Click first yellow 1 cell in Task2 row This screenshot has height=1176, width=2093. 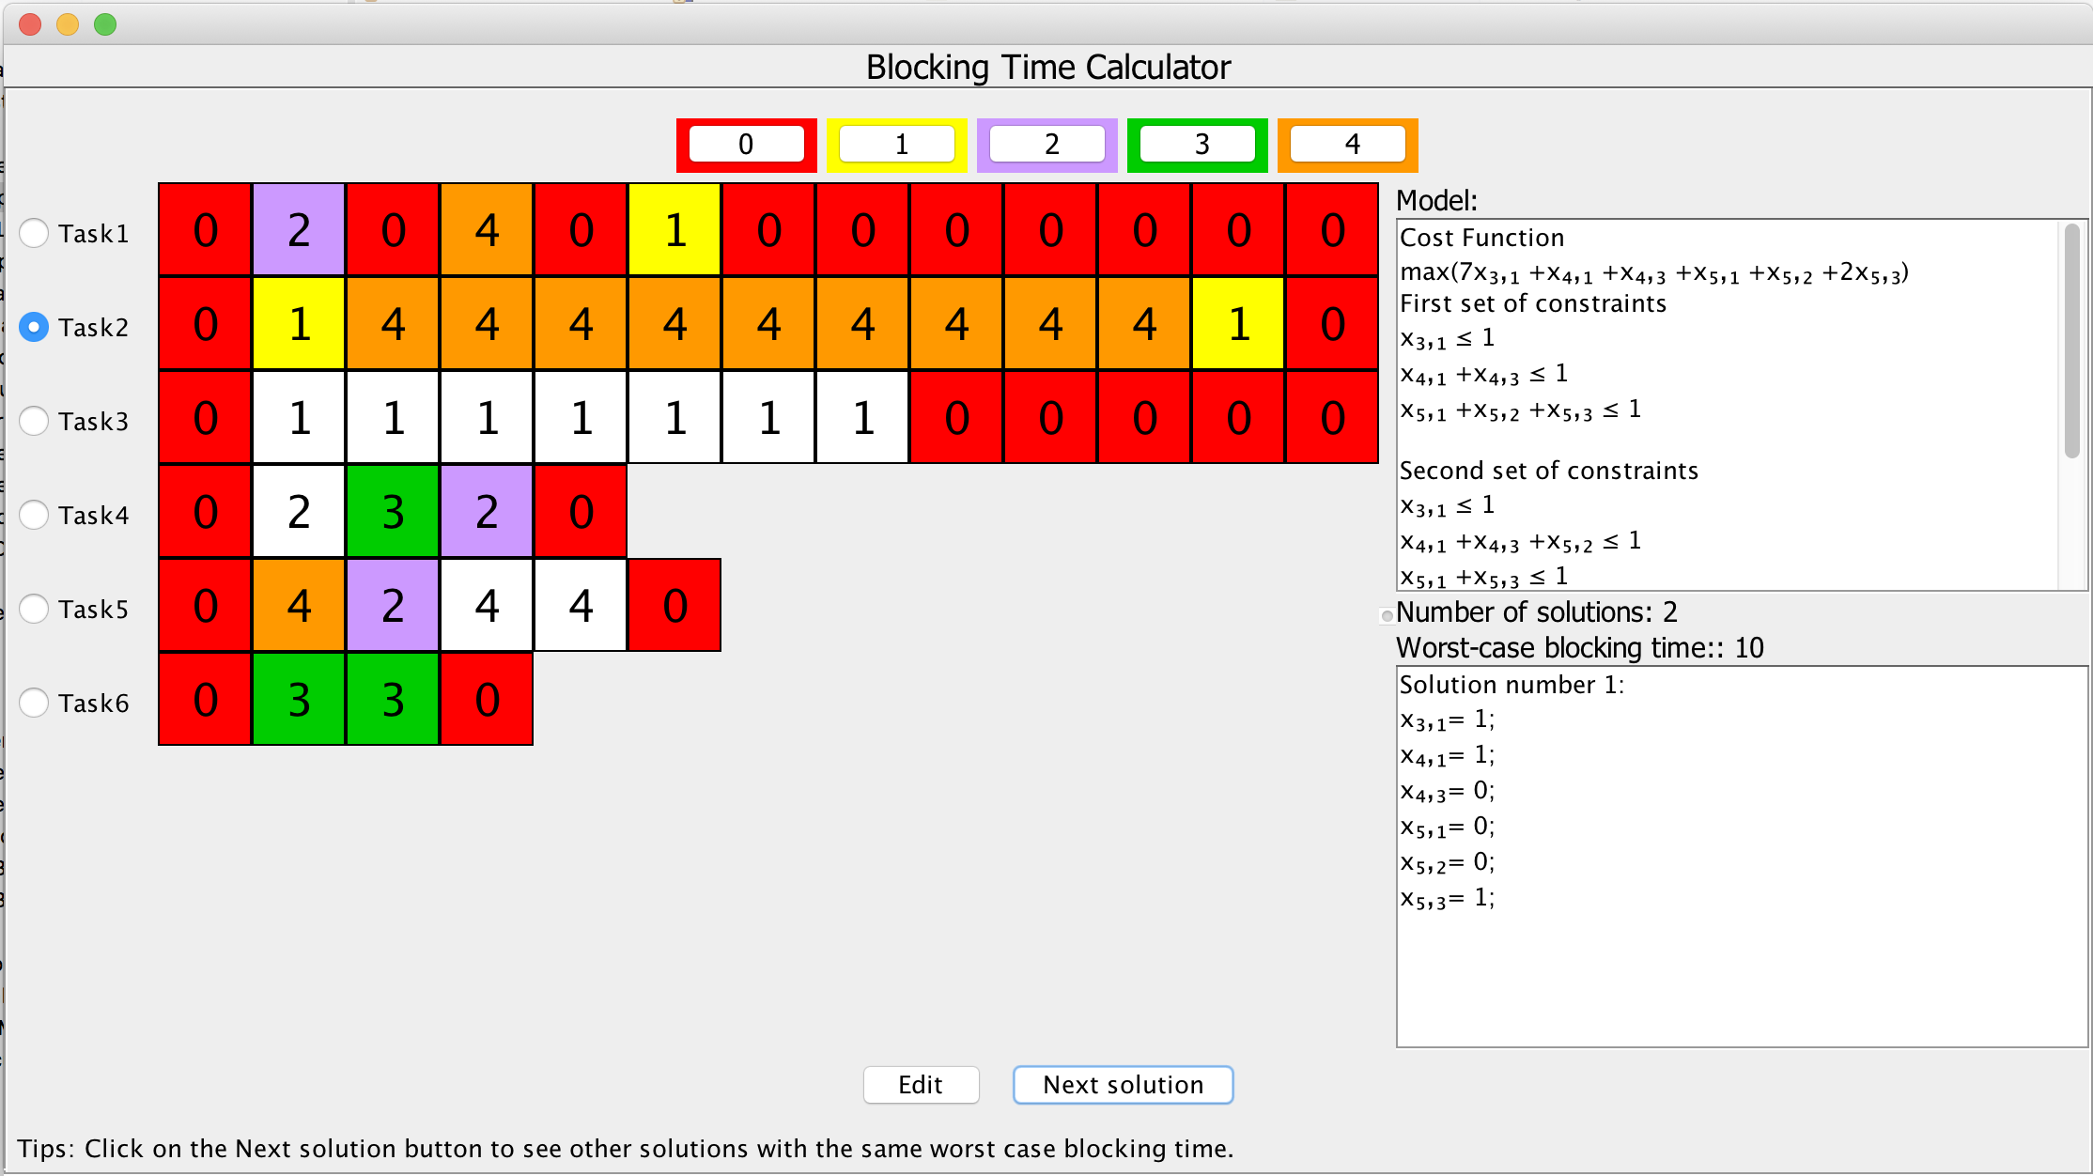coord(299,324)
